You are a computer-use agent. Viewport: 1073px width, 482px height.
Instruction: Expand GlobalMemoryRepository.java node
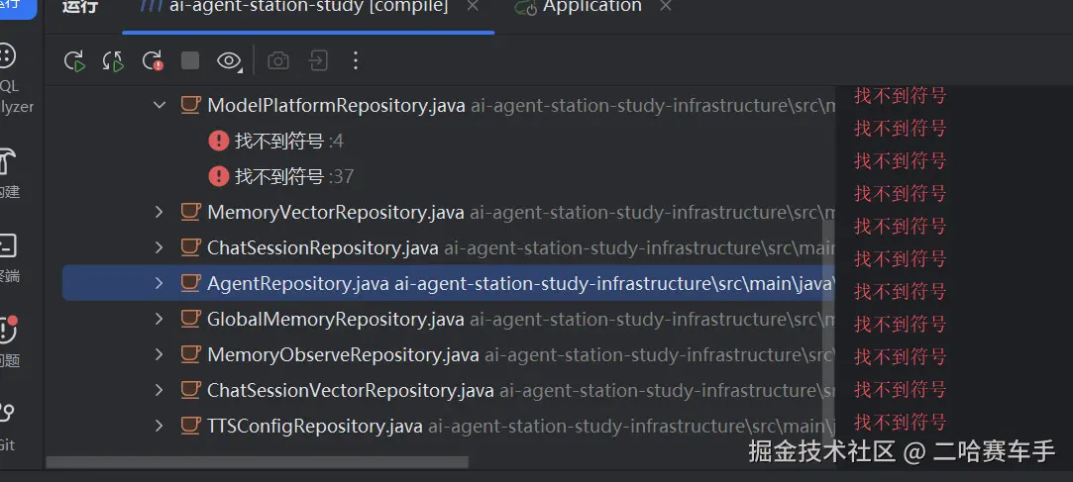pos(159,319)
